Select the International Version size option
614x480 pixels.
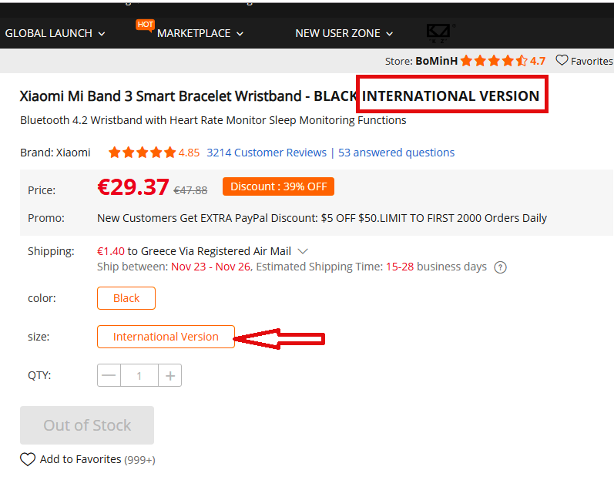pyautogui.click(x=166, y=337)
